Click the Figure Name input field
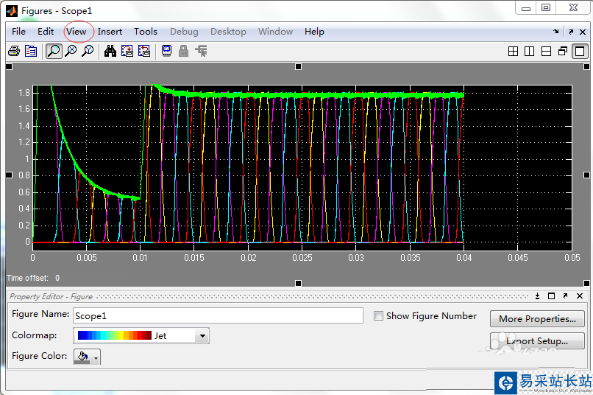Viewport: 593px width, 395px height. click(218, 315)
